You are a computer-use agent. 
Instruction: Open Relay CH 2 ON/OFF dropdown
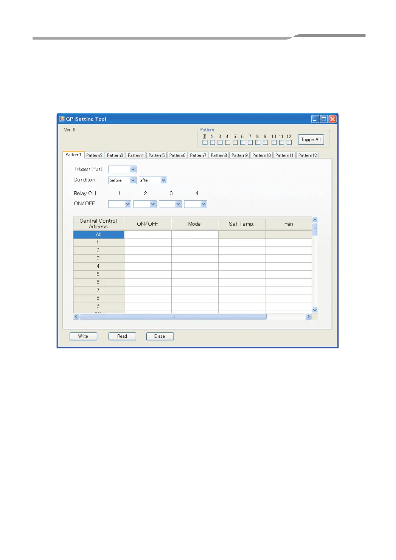coord(145,204)
